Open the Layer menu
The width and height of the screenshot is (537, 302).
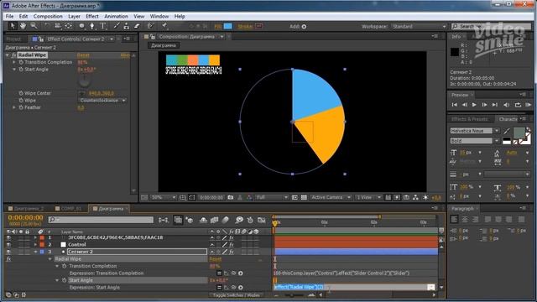pyautogui.click(x=74, y=16)
